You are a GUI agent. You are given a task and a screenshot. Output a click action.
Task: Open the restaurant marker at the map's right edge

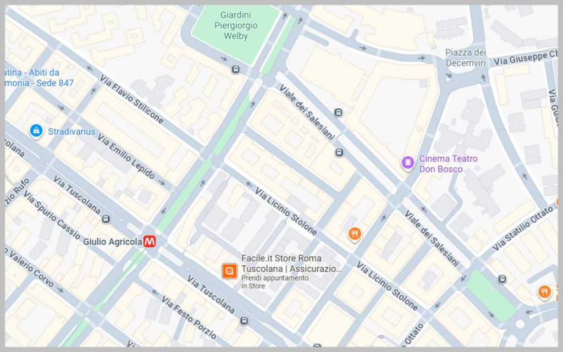(544, 291)
